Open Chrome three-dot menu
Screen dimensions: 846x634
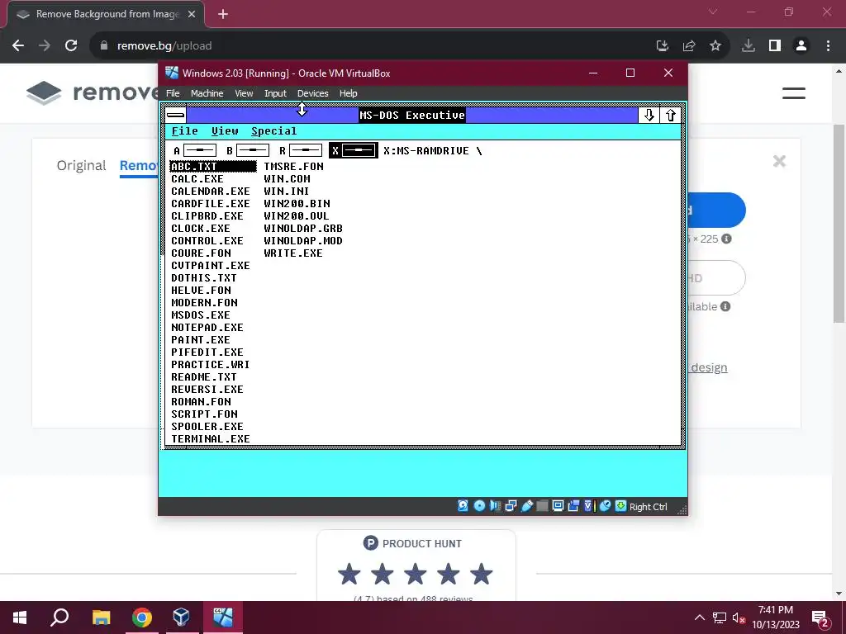tap(828, 46)
